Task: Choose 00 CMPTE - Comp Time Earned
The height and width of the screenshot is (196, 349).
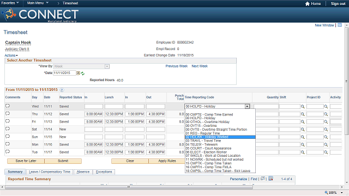Action: click(209, 114)
